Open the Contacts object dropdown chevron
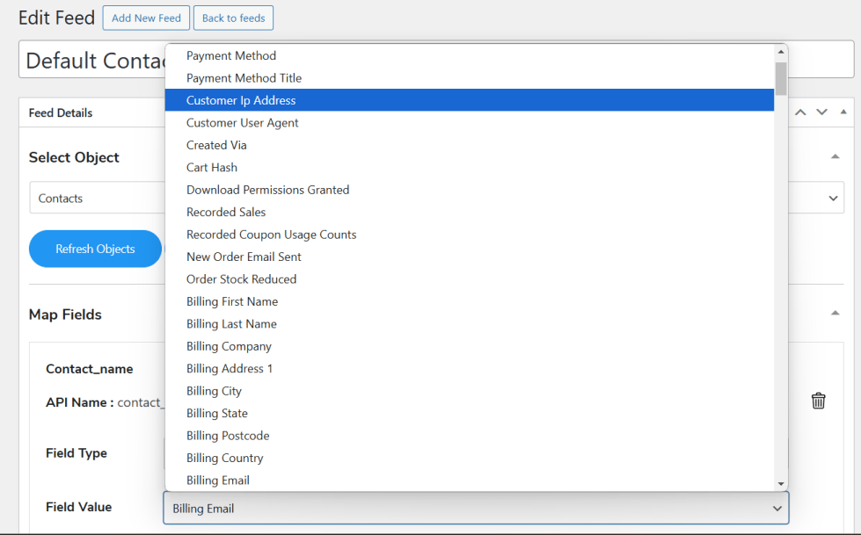This screenshot has height=535, width=861. [834, 199]
